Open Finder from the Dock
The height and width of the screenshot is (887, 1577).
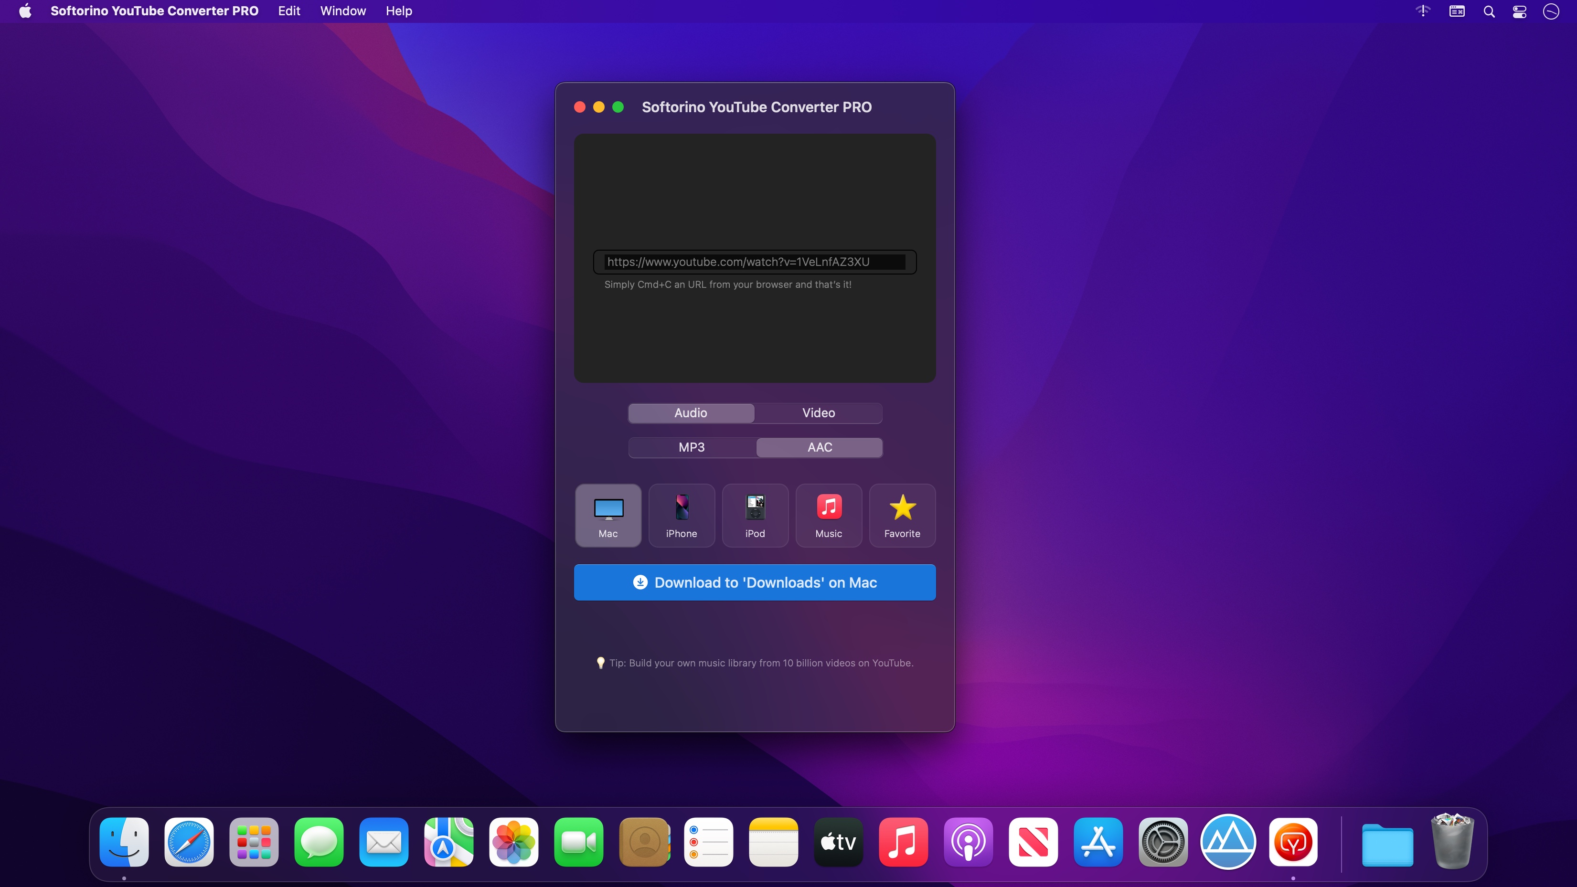pos(124,842)
